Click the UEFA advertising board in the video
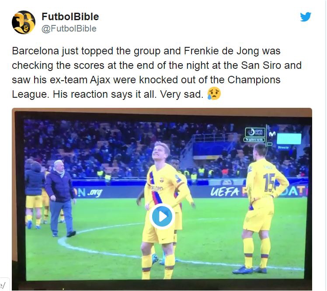Image resolution: width=327 pixels, height=291 pixels. [225, 192]
